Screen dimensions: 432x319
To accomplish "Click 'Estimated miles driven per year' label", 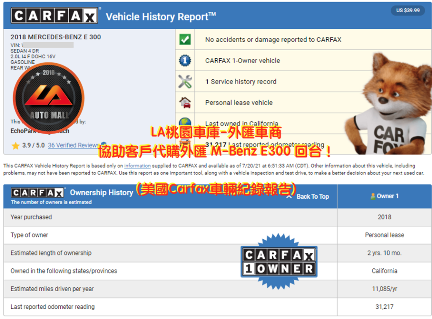I will [52, 289].
